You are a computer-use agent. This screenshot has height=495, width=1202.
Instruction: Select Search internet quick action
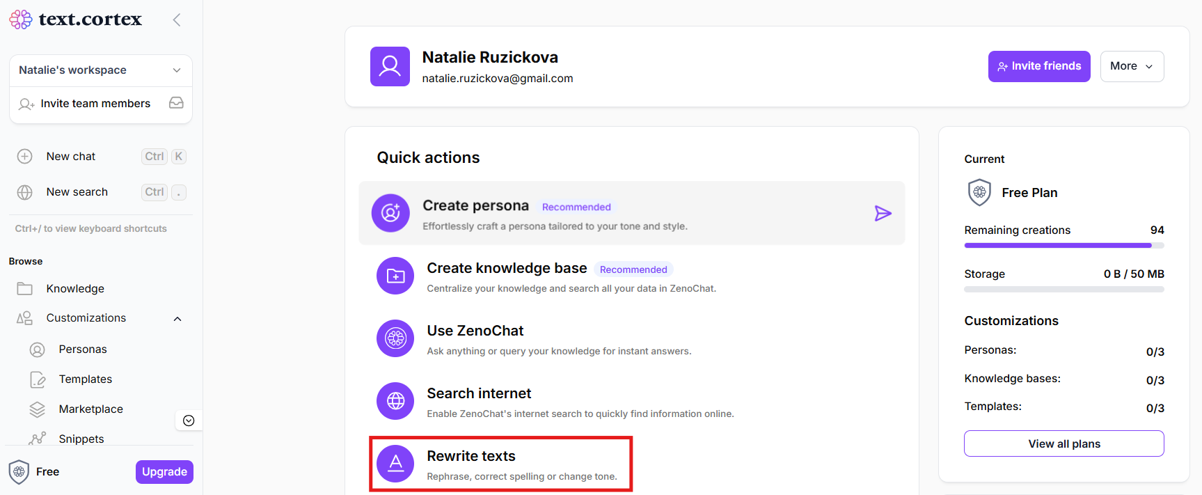pyautogui.click(x=632, y=401)
